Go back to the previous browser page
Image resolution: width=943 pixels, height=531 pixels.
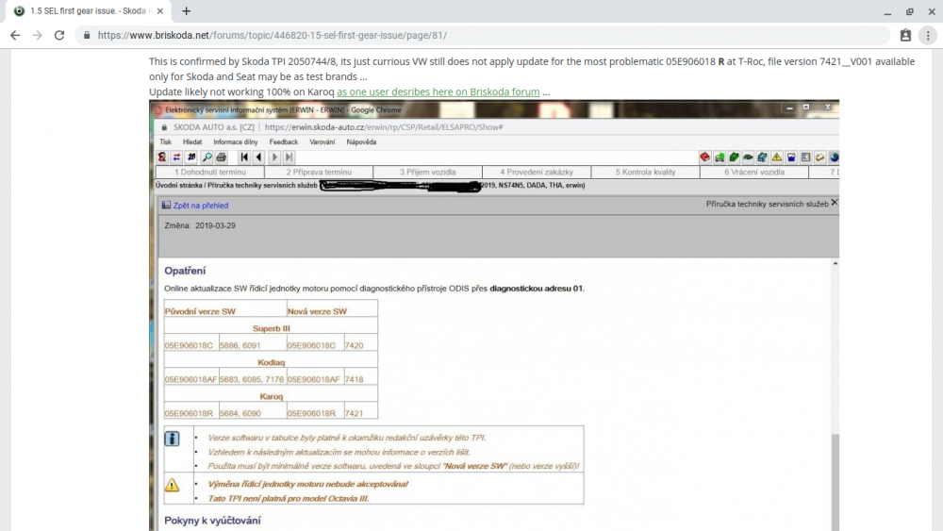pyautogui.click(x=15, y=36)
